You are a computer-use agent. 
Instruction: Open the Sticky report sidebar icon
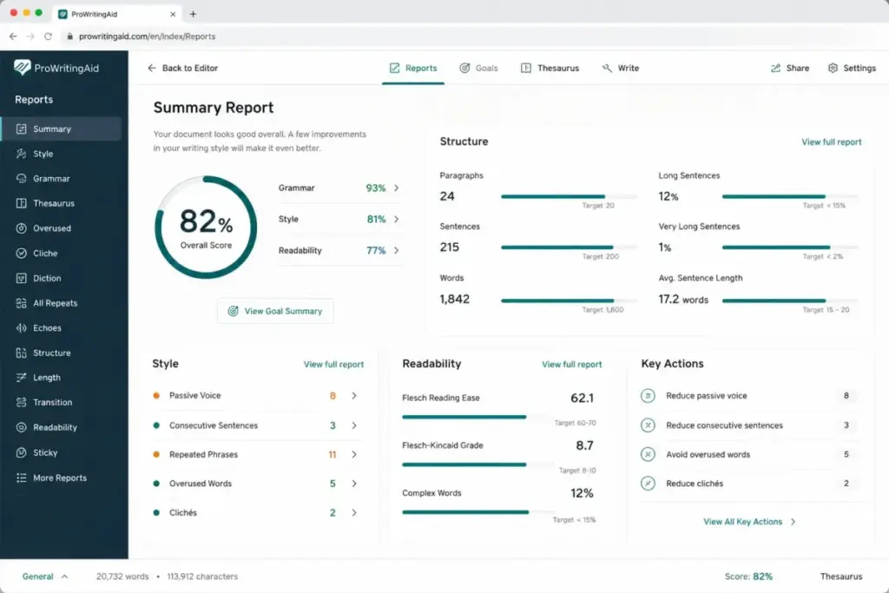point(21,452)
